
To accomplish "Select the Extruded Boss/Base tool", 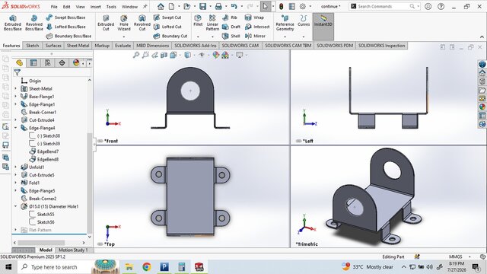I will (12, 23).
